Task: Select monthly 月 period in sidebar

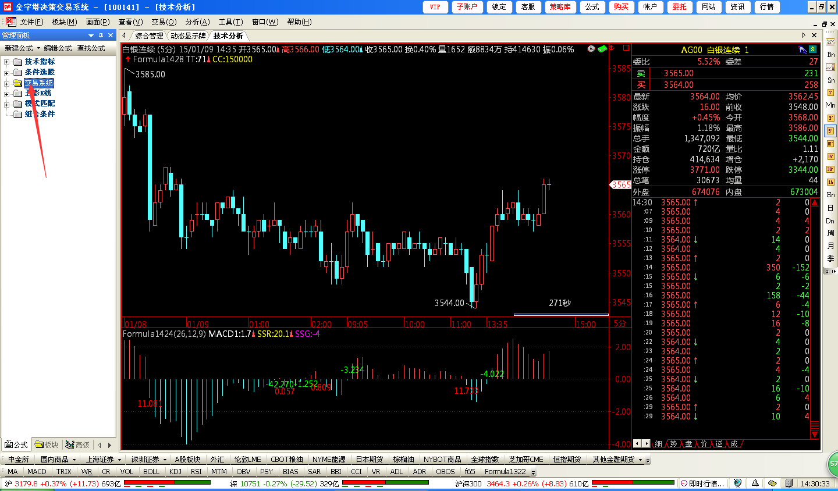Action: 830,246
